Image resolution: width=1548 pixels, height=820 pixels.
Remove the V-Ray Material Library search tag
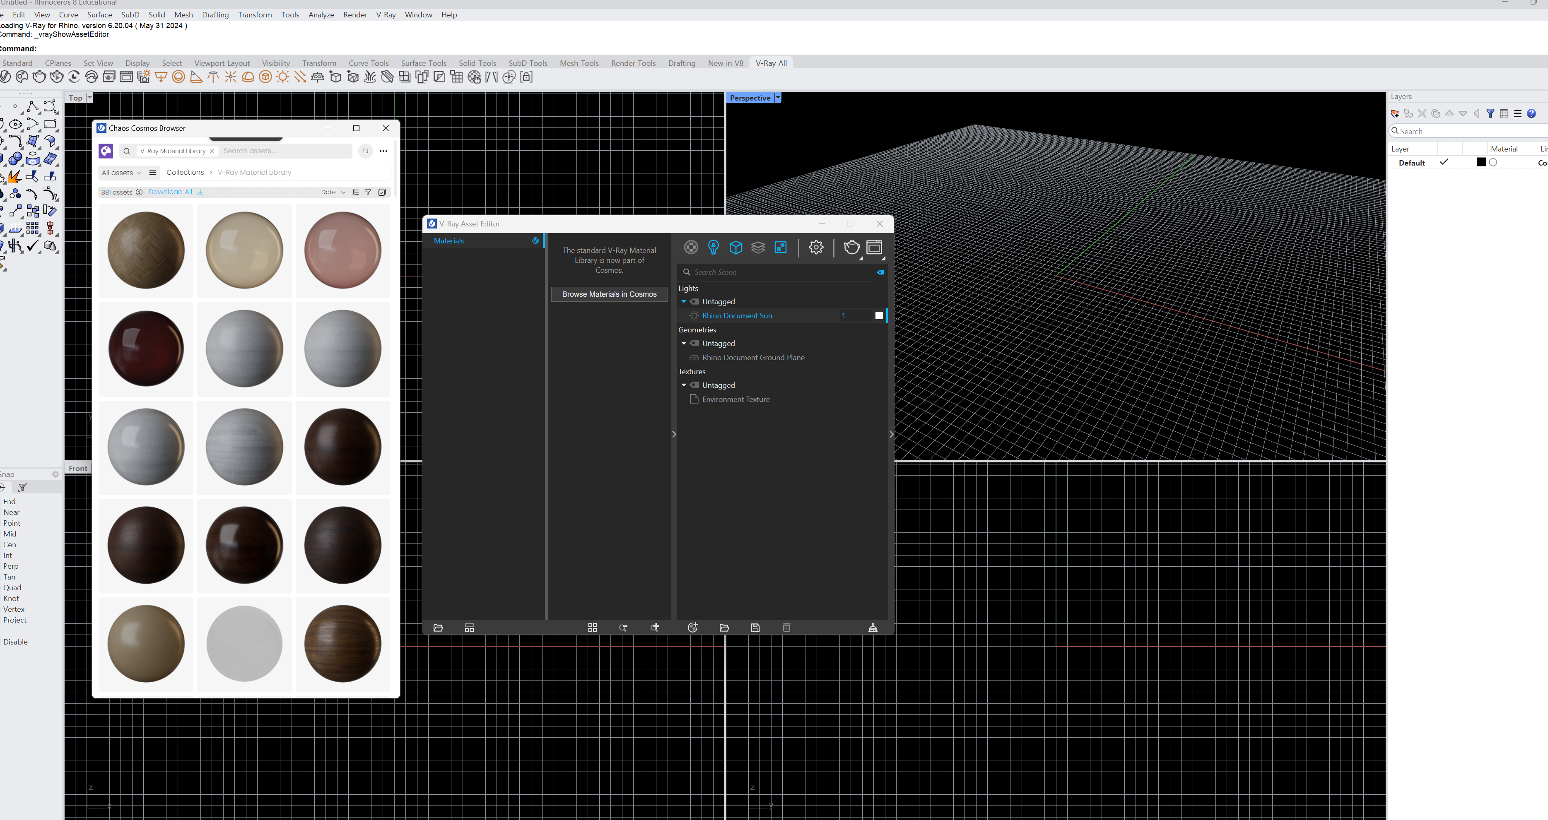tap(212, 151)
